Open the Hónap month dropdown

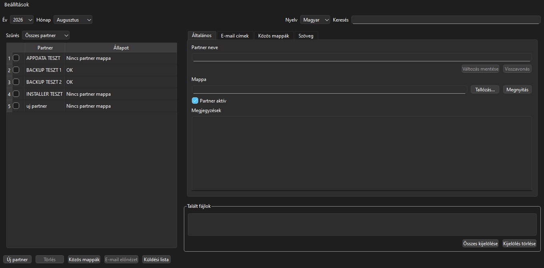[73, 20]
